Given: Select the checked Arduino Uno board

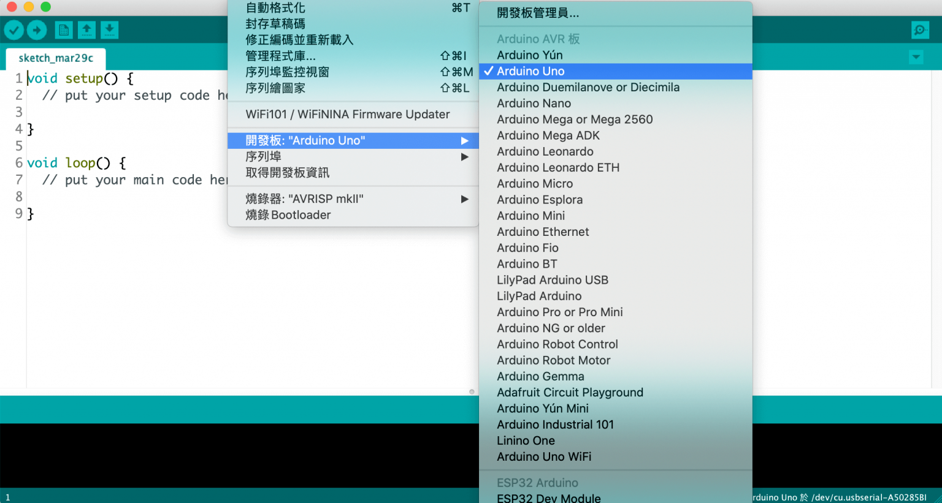Looking at the screenshot, I should pyautogui.click(x=530, y=71).
